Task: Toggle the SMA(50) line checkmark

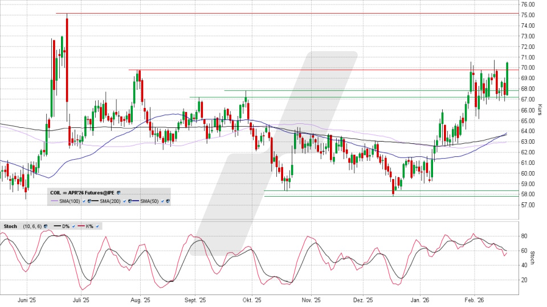Action: click(x=162, y=201)
